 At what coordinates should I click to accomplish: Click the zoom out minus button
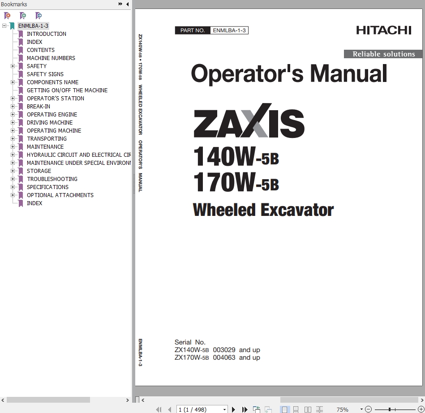[369, 409]
